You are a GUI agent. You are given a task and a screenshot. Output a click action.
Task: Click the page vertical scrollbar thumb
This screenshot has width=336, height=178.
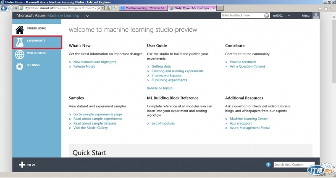pos(334,51)
